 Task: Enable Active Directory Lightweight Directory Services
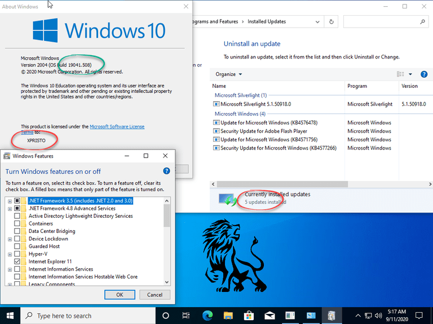[17, 216]
